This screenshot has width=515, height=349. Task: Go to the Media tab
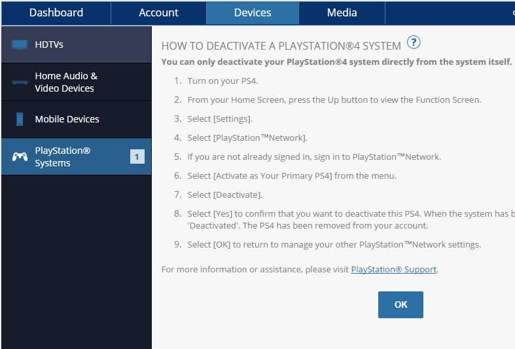[342, 13]
